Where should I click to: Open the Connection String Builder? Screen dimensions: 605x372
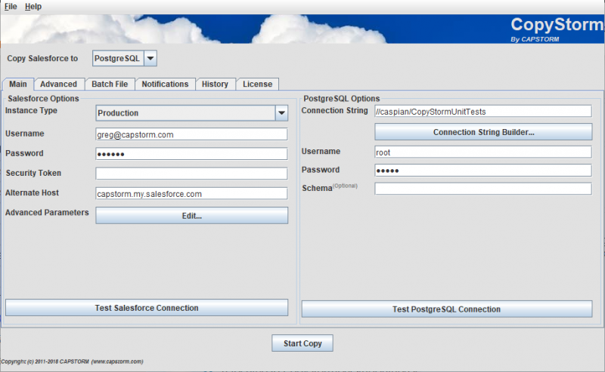pos(483,132)
